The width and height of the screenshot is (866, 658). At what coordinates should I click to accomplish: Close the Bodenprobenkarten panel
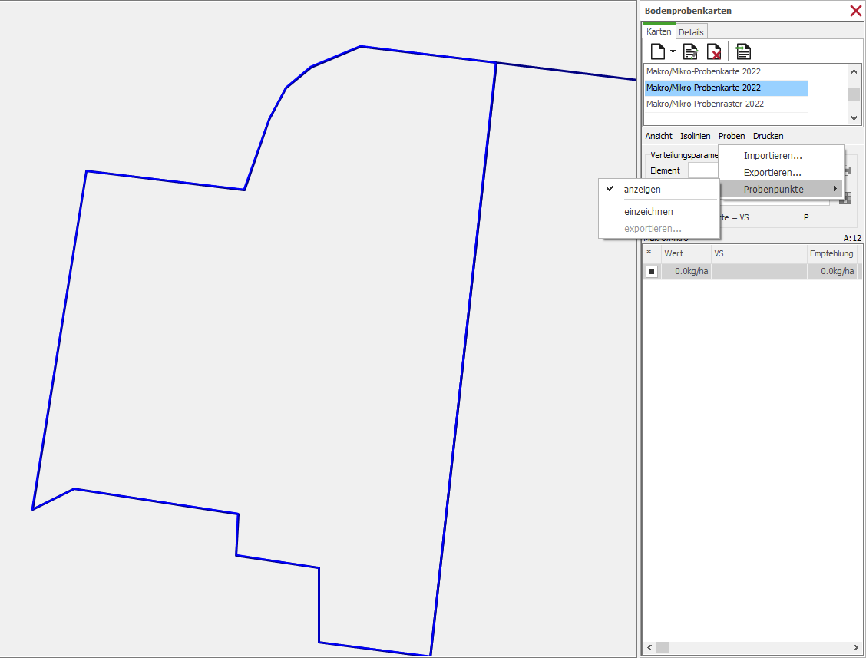click(855, 11)
